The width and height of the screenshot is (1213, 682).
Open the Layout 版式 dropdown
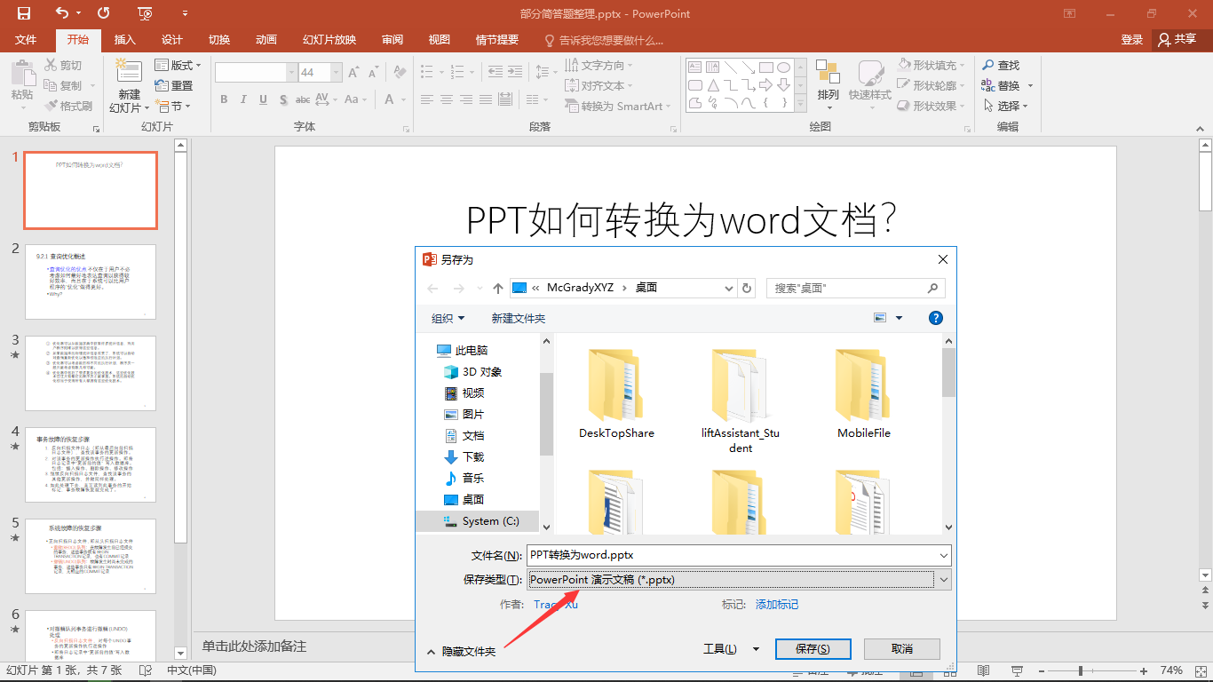pyautogui.click(x=178, y=65)
